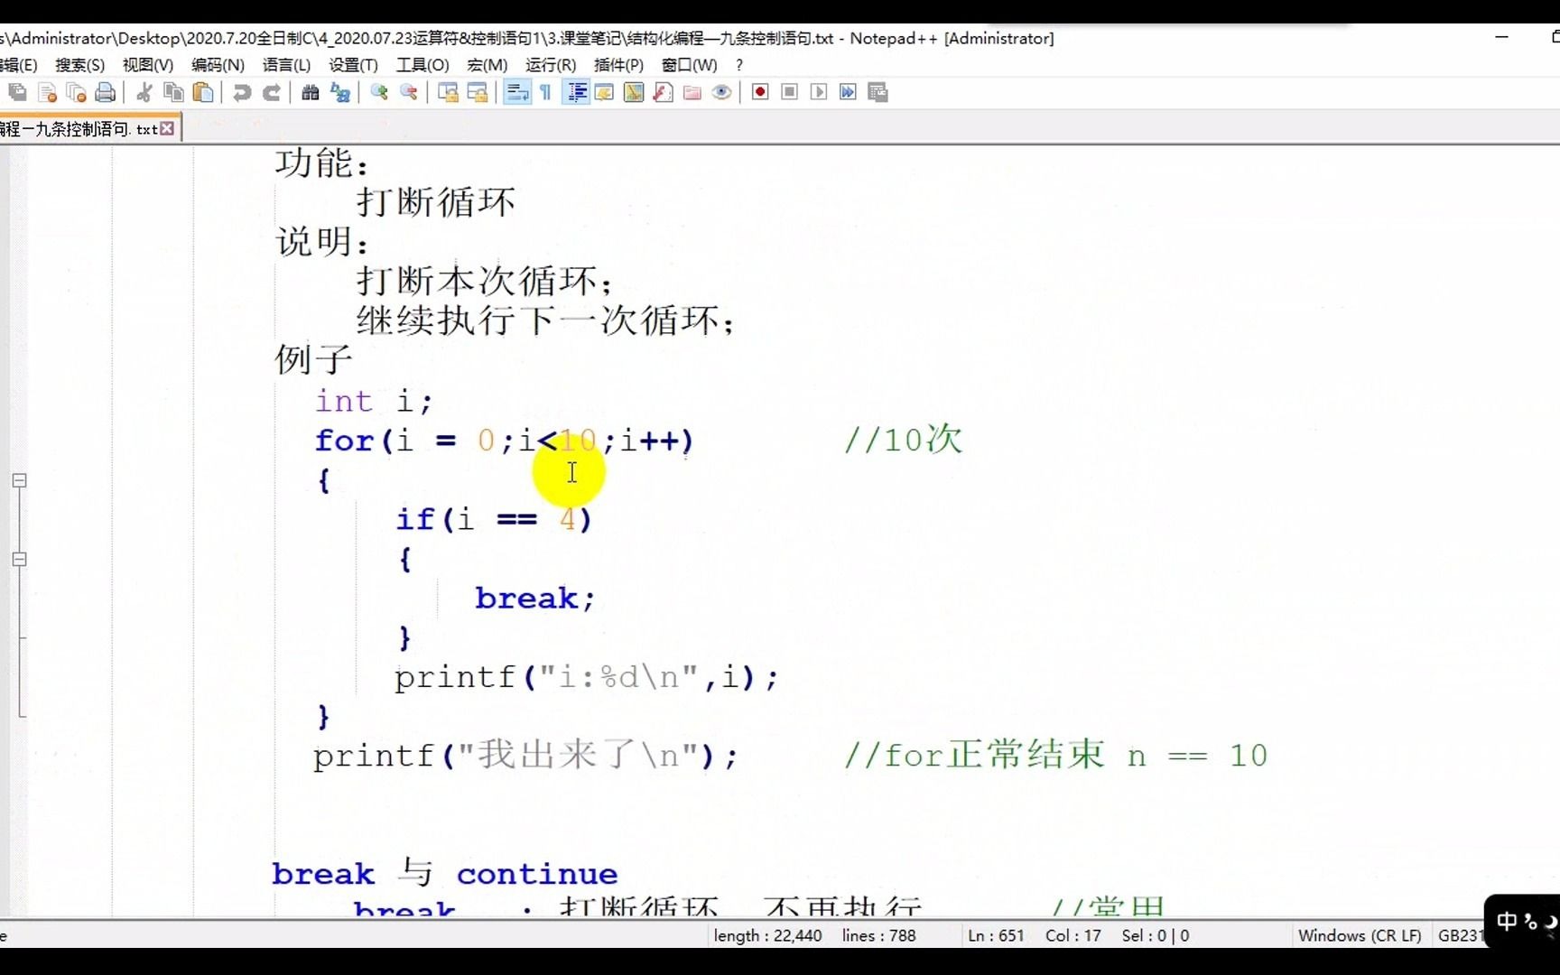Click the Stop Recording macro icon
This screenshot has width=1560, height=975.
click(x=789, y=92)
